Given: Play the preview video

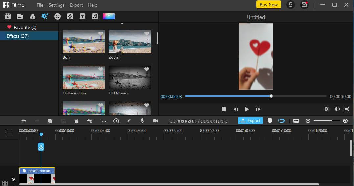Looking at the screenshot, I should [247, 109].
